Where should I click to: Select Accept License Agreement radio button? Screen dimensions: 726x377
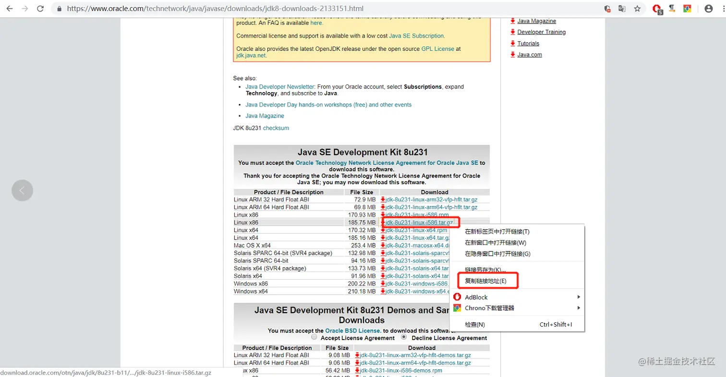315,337
